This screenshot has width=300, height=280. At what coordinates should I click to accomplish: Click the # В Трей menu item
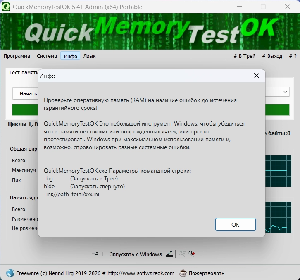[x=245, y=56]
